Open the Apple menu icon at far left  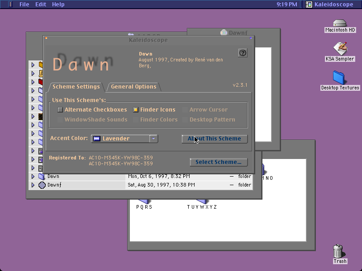click(x=10, y=4)
